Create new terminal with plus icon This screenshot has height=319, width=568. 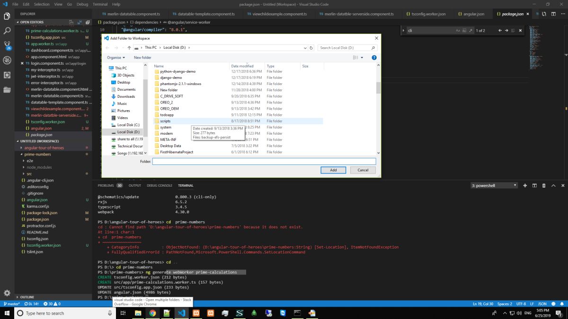click(x=525, y=186)
